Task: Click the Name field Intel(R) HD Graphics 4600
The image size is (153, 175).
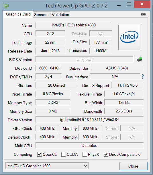Action: (74, 25)
